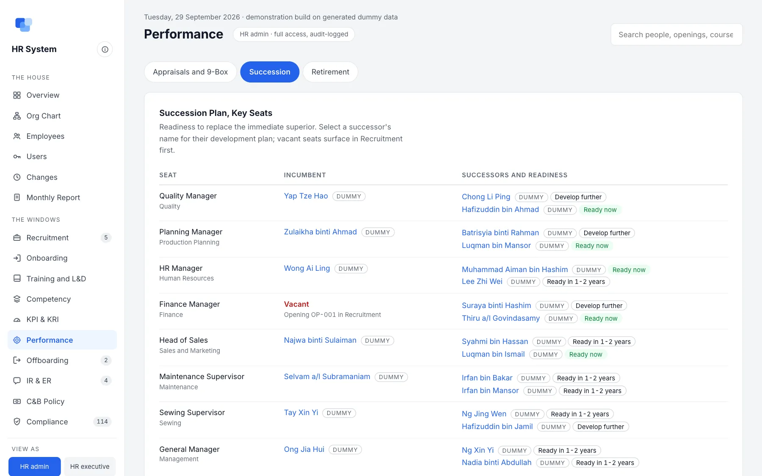Open successor Thiru a/l Govindasamy's development plan
Screen dimensions: 762x476
coord(501,318)
